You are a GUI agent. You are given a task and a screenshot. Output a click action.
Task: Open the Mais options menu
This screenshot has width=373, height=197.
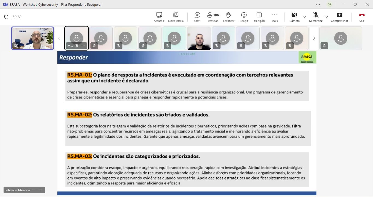click(274, 17)
